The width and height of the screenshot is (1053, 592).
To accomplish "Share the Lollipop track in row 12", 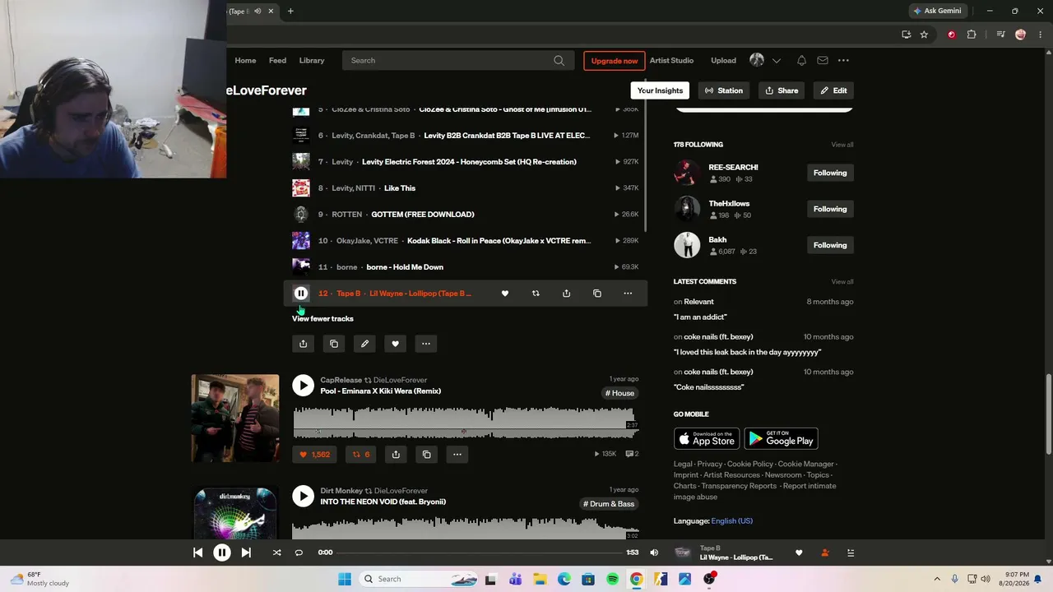I will coord(566,294).
